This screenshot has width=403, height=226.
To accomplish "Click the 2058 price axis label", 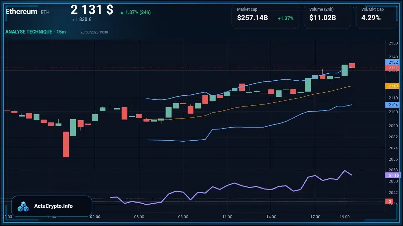I will pyautogui.click(x=393, y=170).
